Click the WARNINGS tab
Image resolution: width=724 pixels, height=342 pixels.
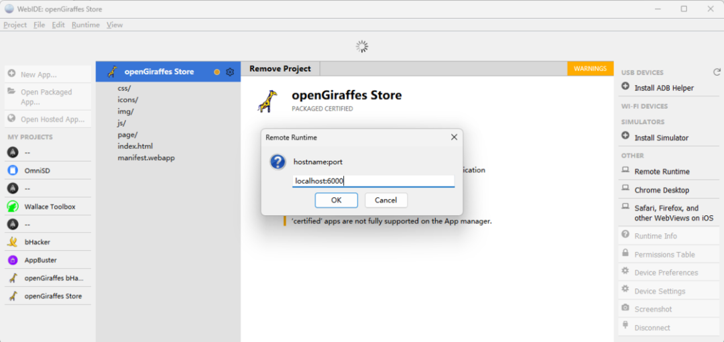point(590,68)
